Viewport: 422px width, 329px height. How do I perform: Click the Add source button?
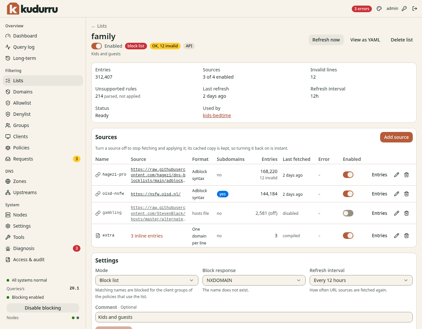396,137
